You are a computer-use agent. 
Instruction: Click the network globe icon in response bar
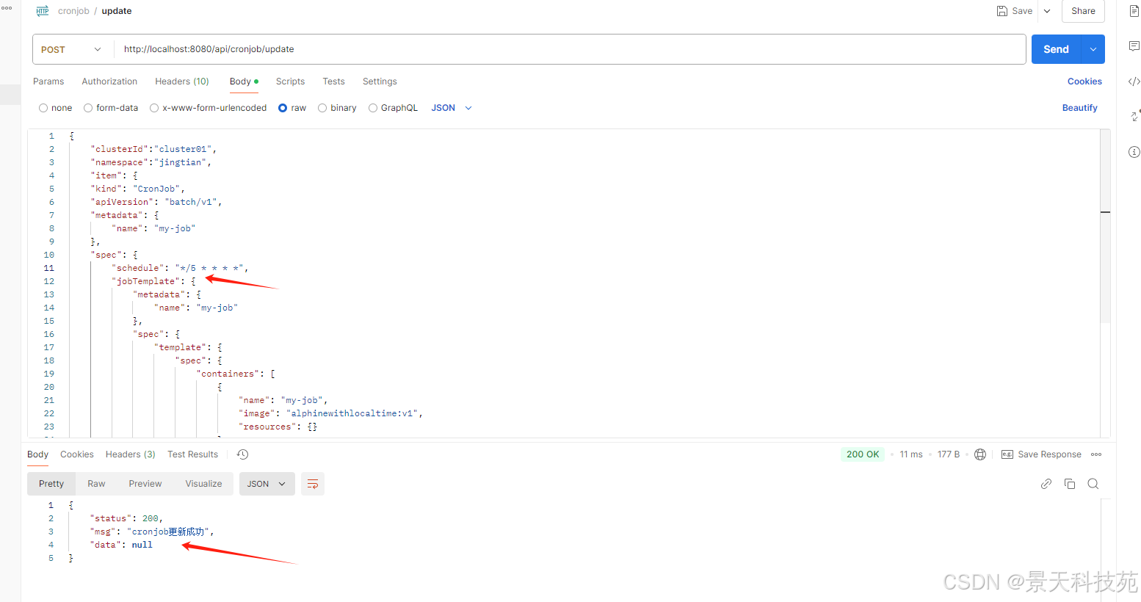tap(979, 454)
